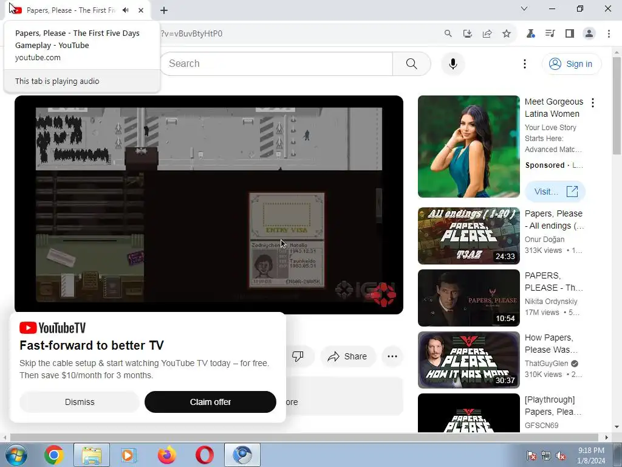The width and height of the screenshot is (622, 467).
Task: Open the Chrome three-dot menu
Action: [609, 34]
